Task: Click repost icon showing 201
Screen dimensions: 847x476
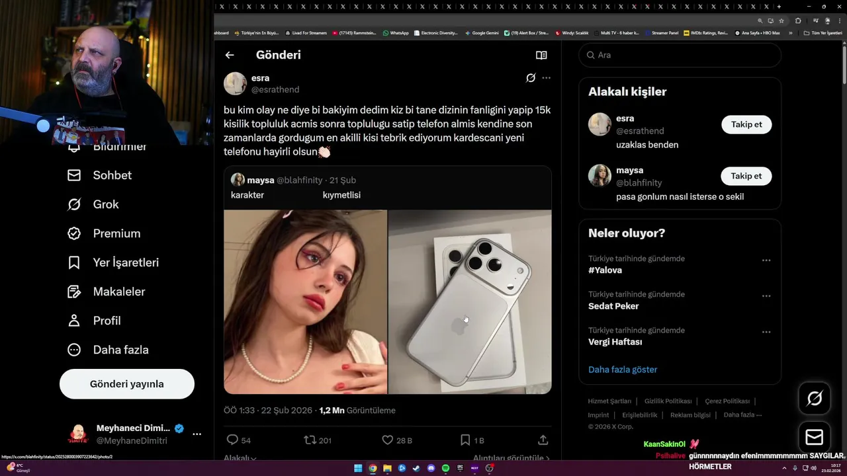Action: click(x=310, y=440)
